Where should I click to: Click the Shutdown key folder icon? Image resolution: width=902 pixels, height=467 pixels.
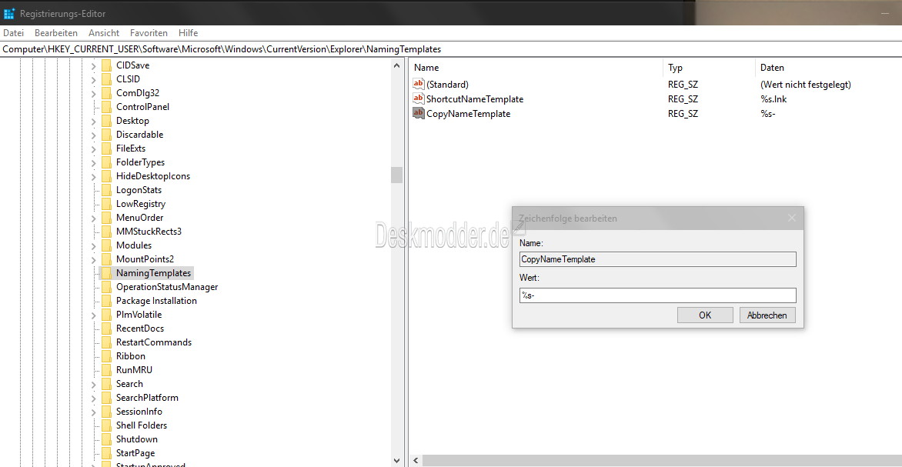point(106,439)
